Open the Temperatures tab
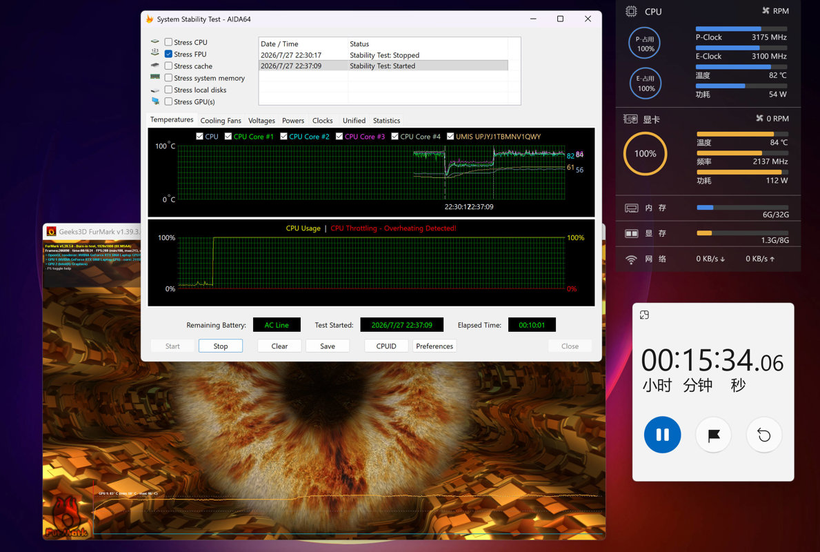This screenshot has width=820, height=552. tap(172, 120)
